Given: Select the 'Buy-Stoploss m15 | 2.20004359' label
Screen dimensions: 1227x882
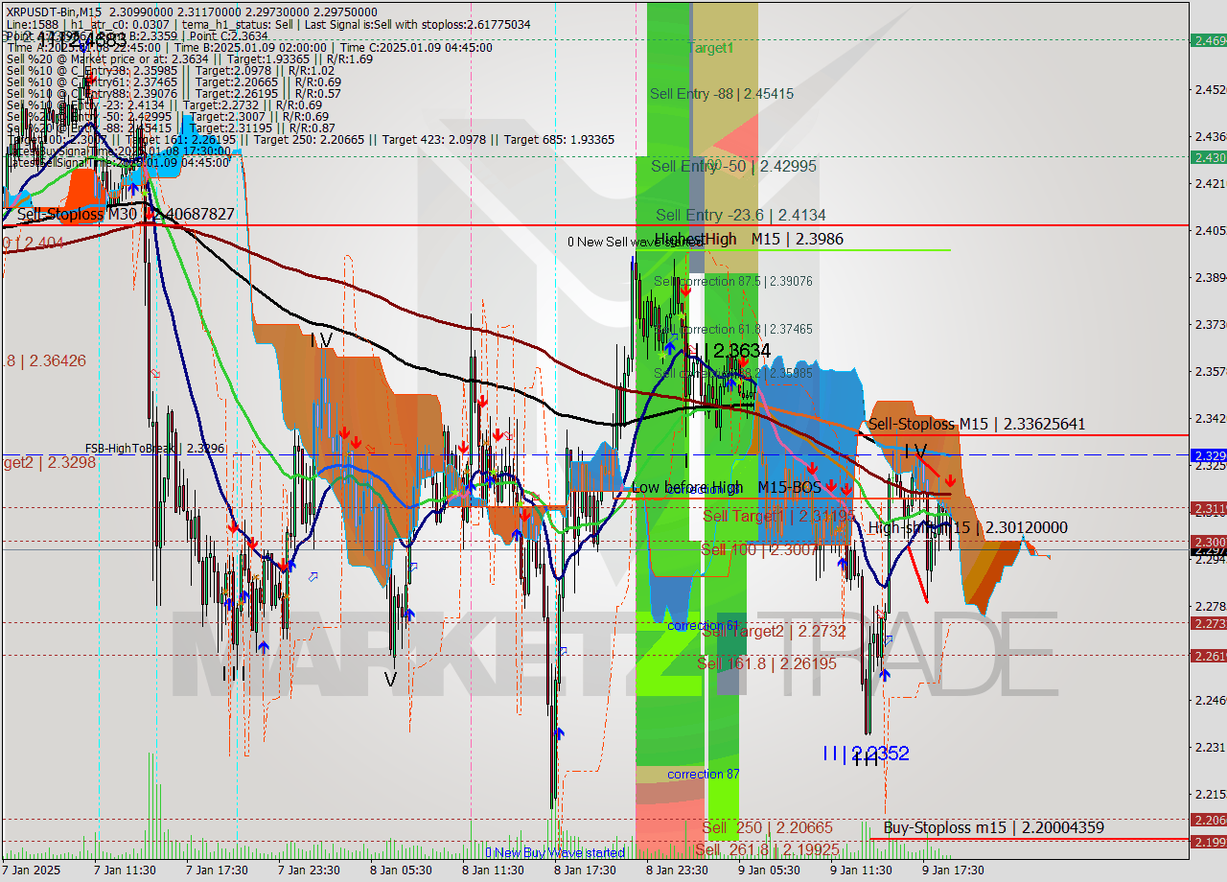Looking at the screenshot, I should [x=994, y=828].
